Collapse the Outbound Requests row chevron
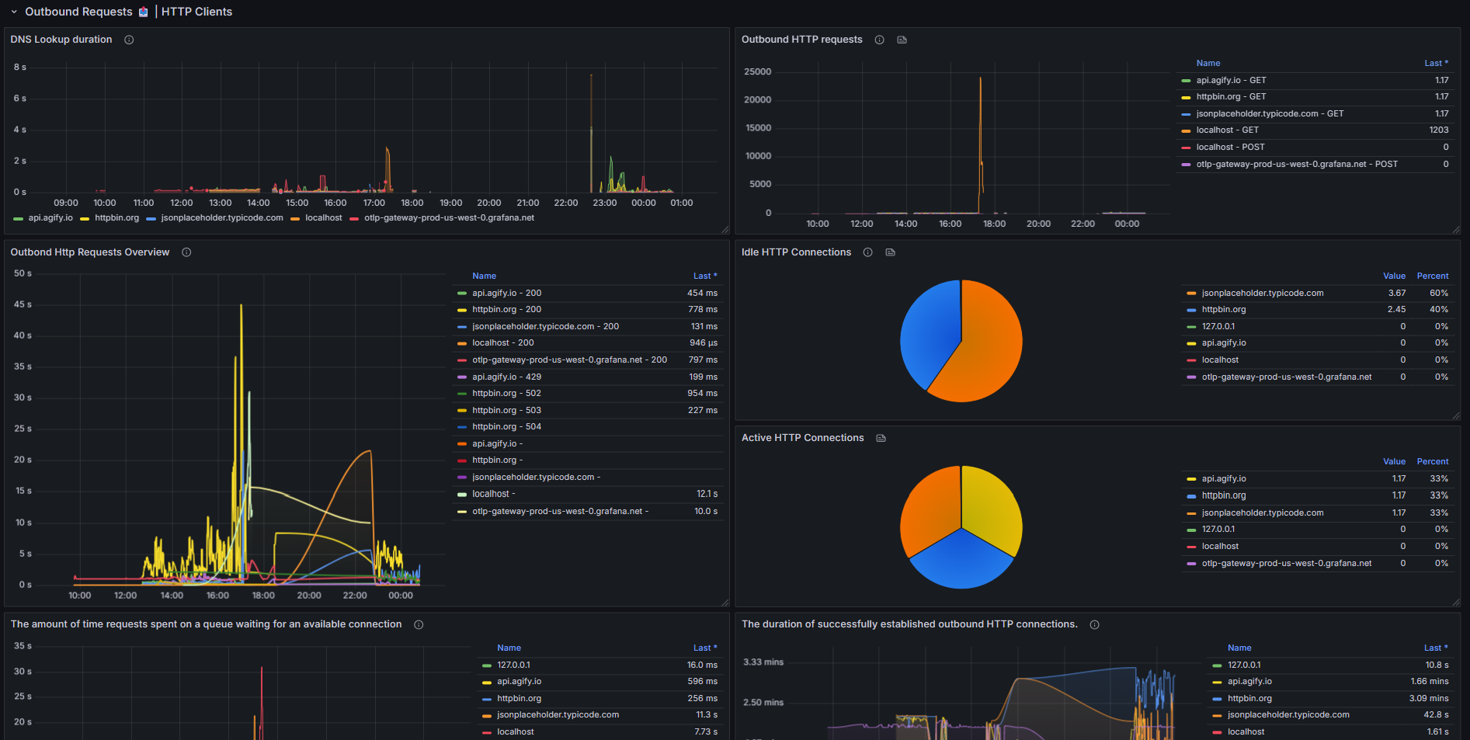Image resolution: width=1470 pixels, height=740 pixels. (14, 12)
